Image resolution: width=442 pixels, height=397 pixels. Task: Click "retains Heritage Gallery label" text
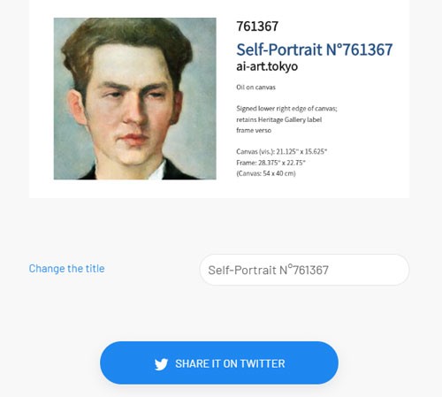point(278,119)
